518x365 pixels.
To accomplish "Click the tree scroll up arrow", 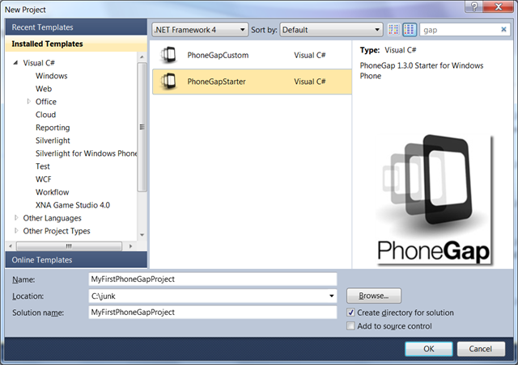I will tap(142, 57).
